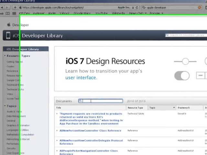This screenshot has height=155, width=207.
Task: Open ABNewPersonViewControllerDelegate Protocol Reference
Action: click(91, 142)
